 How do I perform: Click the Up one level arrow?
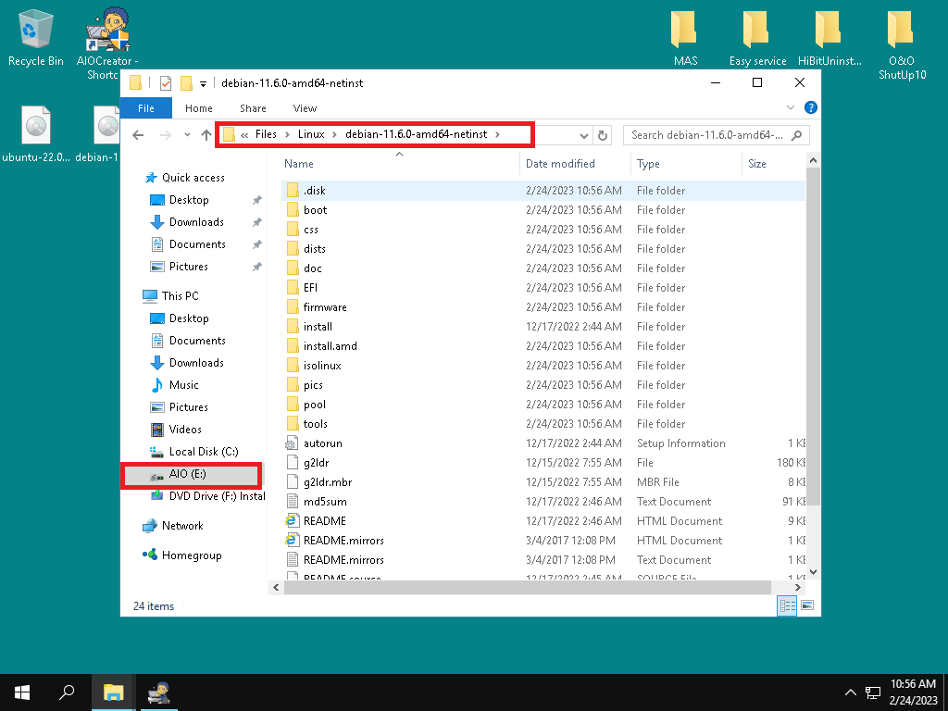[x=206, y=135]
